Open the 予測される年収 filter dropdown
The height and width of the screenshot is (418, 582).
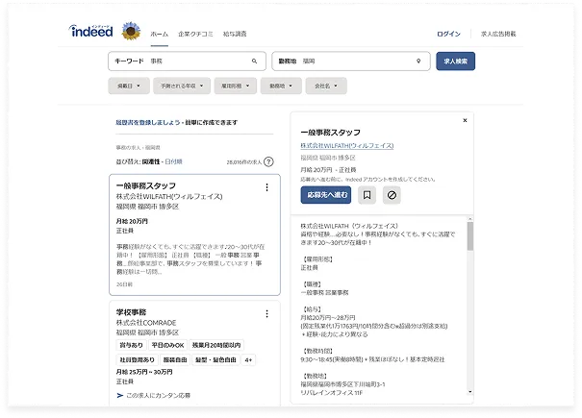point(182,86)
